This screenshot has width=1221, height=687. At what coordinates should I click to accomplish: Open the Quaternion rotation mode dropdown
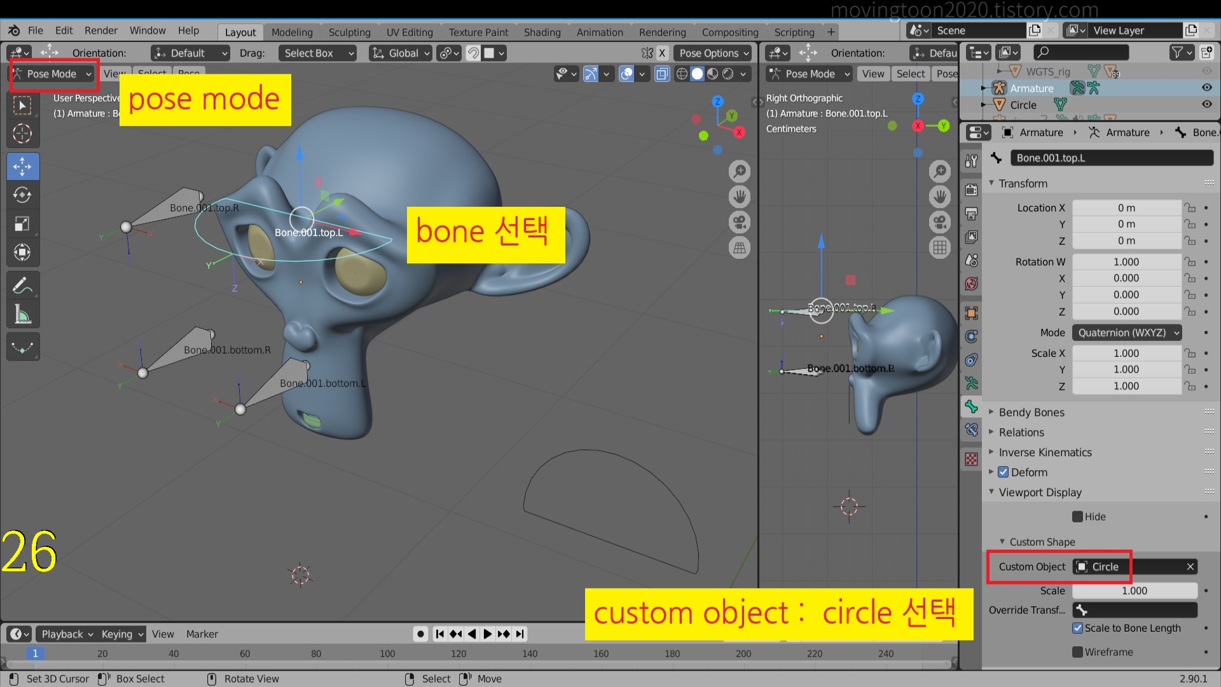point(1127,333)
